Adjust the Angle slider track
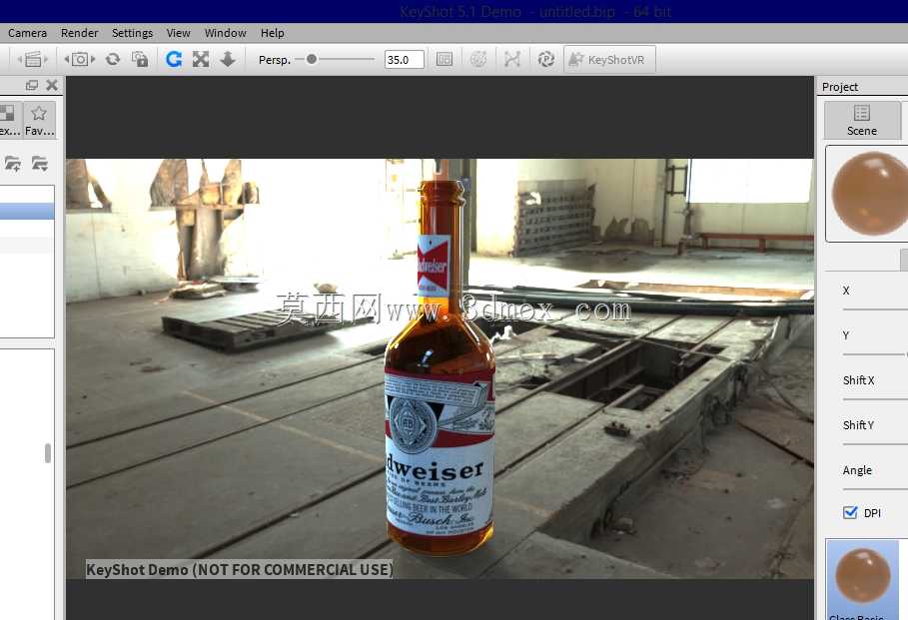This screenshot has height=620, width=908. click(x=874, y=489)
